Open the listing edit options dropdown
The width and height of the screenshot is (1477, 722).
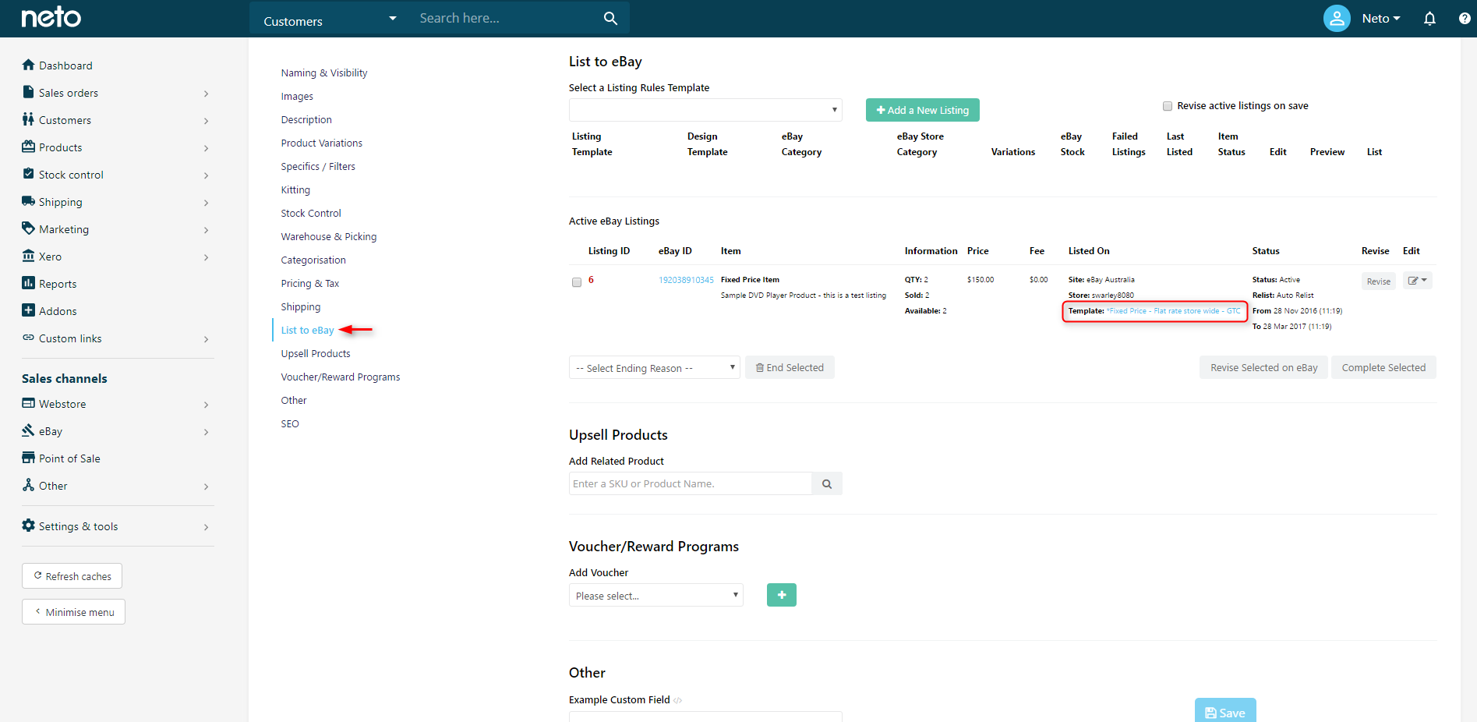point(1418,281)
